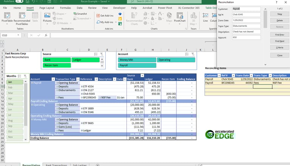Open Get Add-ins store

pyautogui.click(x=105, y=15)
